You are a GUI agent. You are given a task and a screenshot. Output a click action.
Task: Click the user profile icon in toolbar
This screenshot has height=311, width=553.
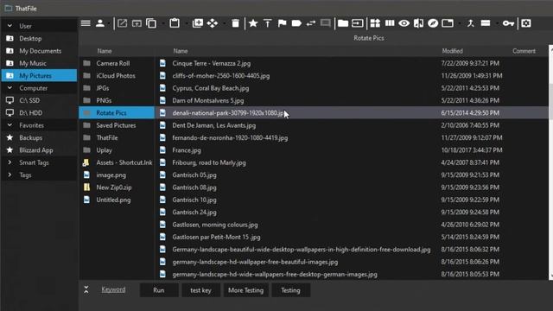click(100, 23)
